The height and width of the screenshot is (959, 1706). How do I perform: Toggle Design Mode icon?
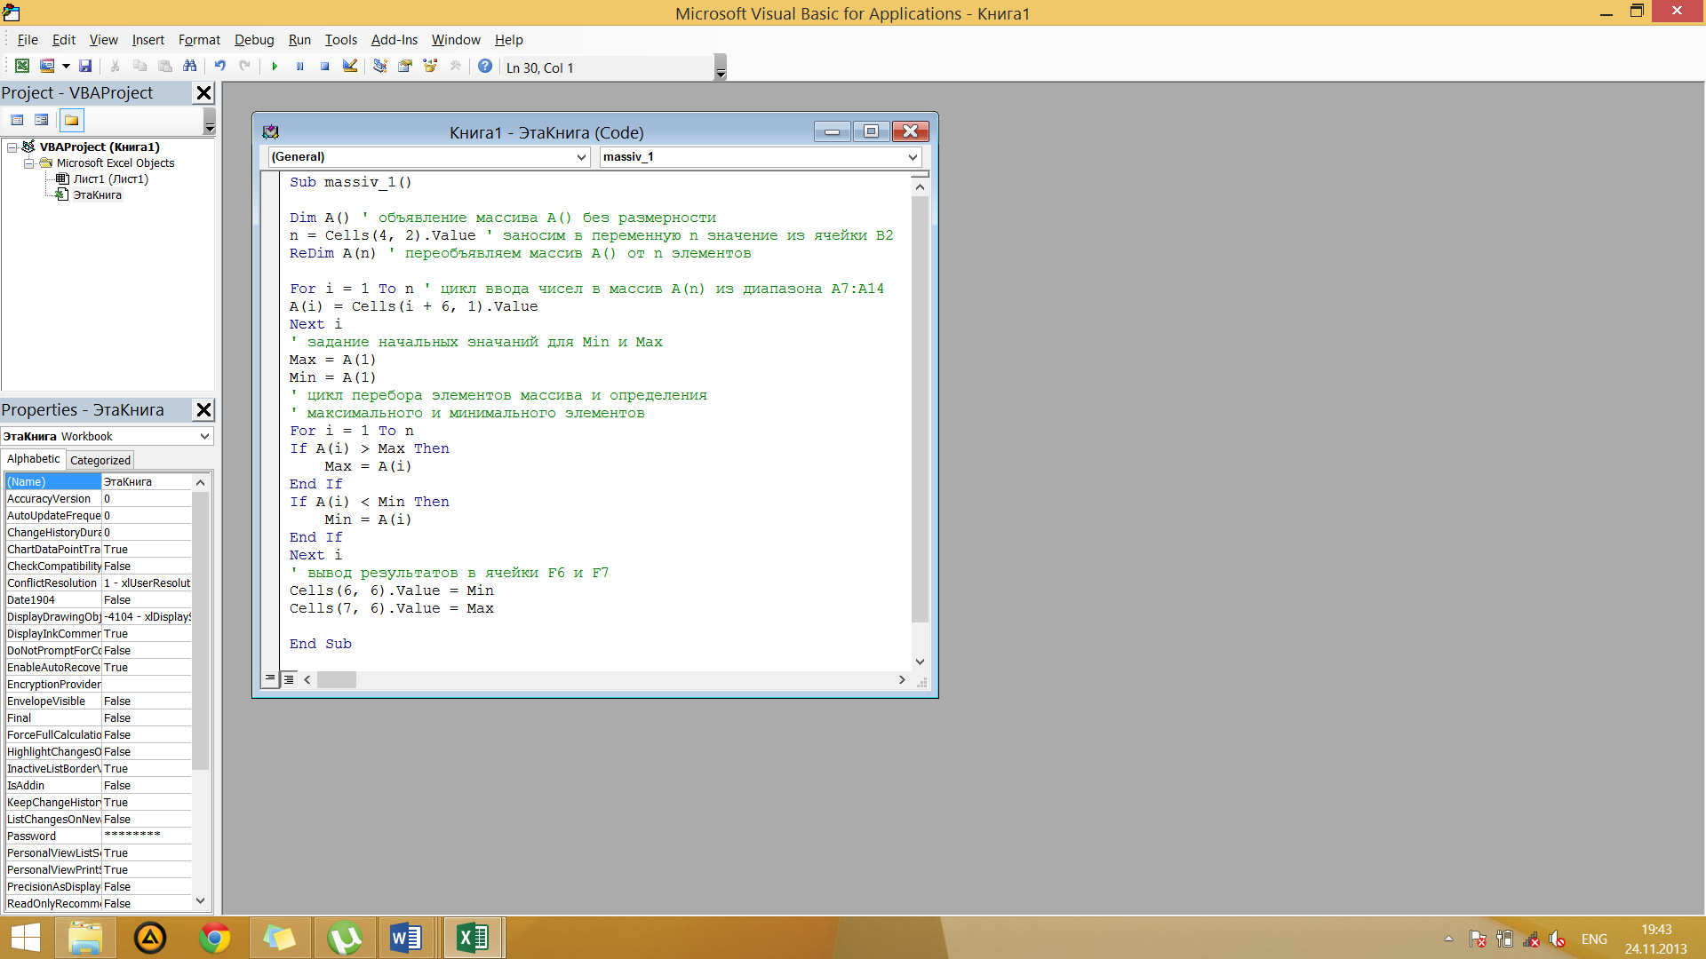point(350,66)
